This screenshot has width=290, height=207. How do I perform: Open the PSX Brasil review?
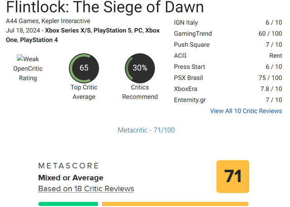[228, 78]
